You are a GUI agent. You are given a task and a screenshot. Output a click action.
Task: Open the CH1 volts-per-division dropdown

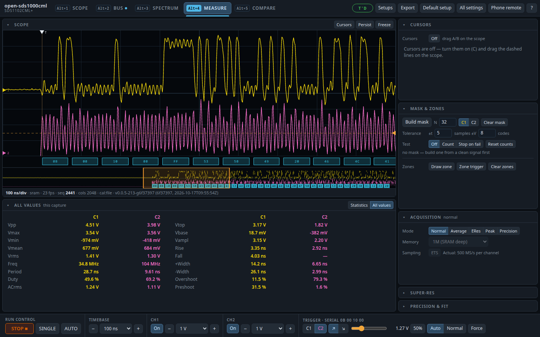pos(192,329)
